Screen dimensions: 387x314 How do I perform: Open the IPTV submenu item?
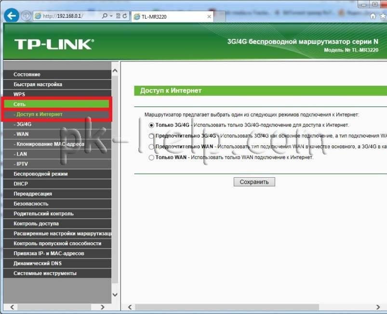pos(57,164)
